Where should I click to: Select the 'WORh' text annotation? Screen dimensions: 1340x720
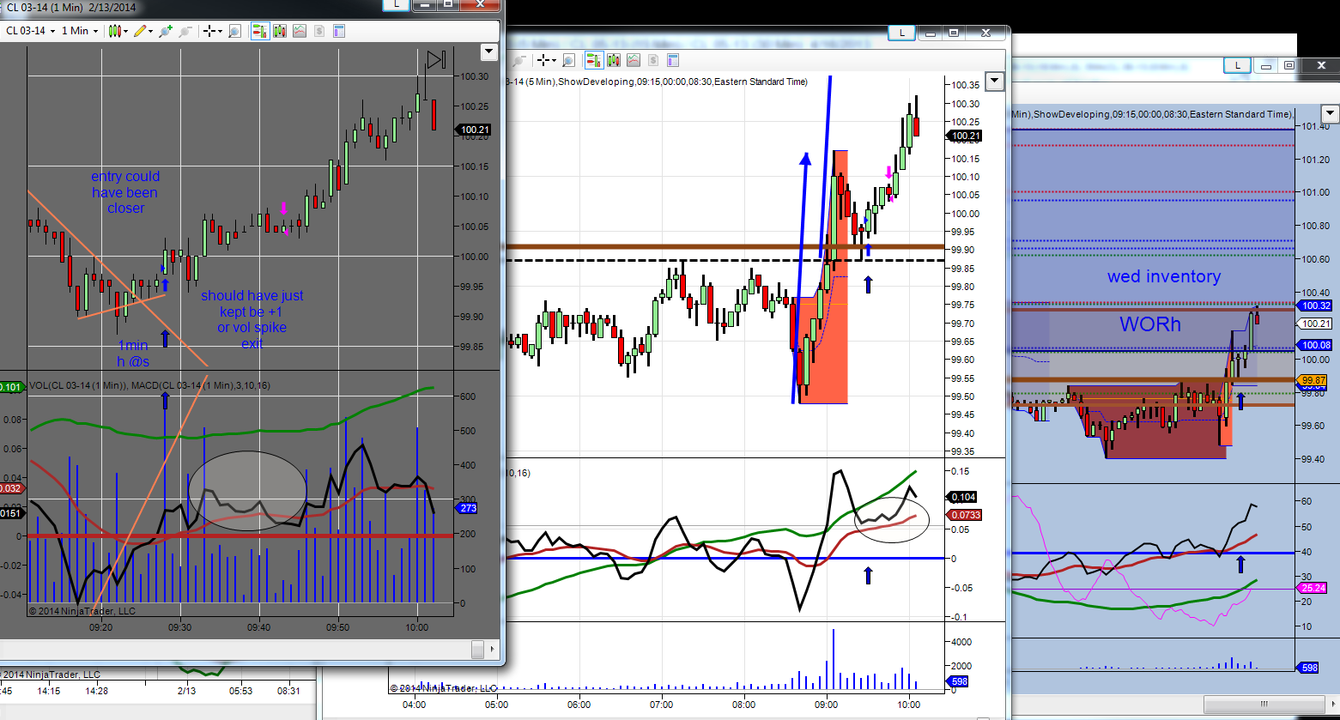point(1150,324)
